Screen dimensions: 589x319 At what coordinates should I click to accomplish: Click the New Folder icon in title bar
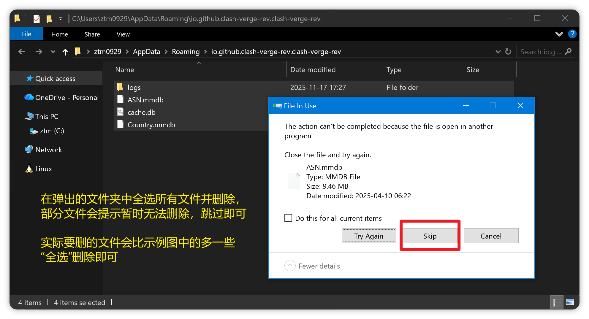click(49, 19)
